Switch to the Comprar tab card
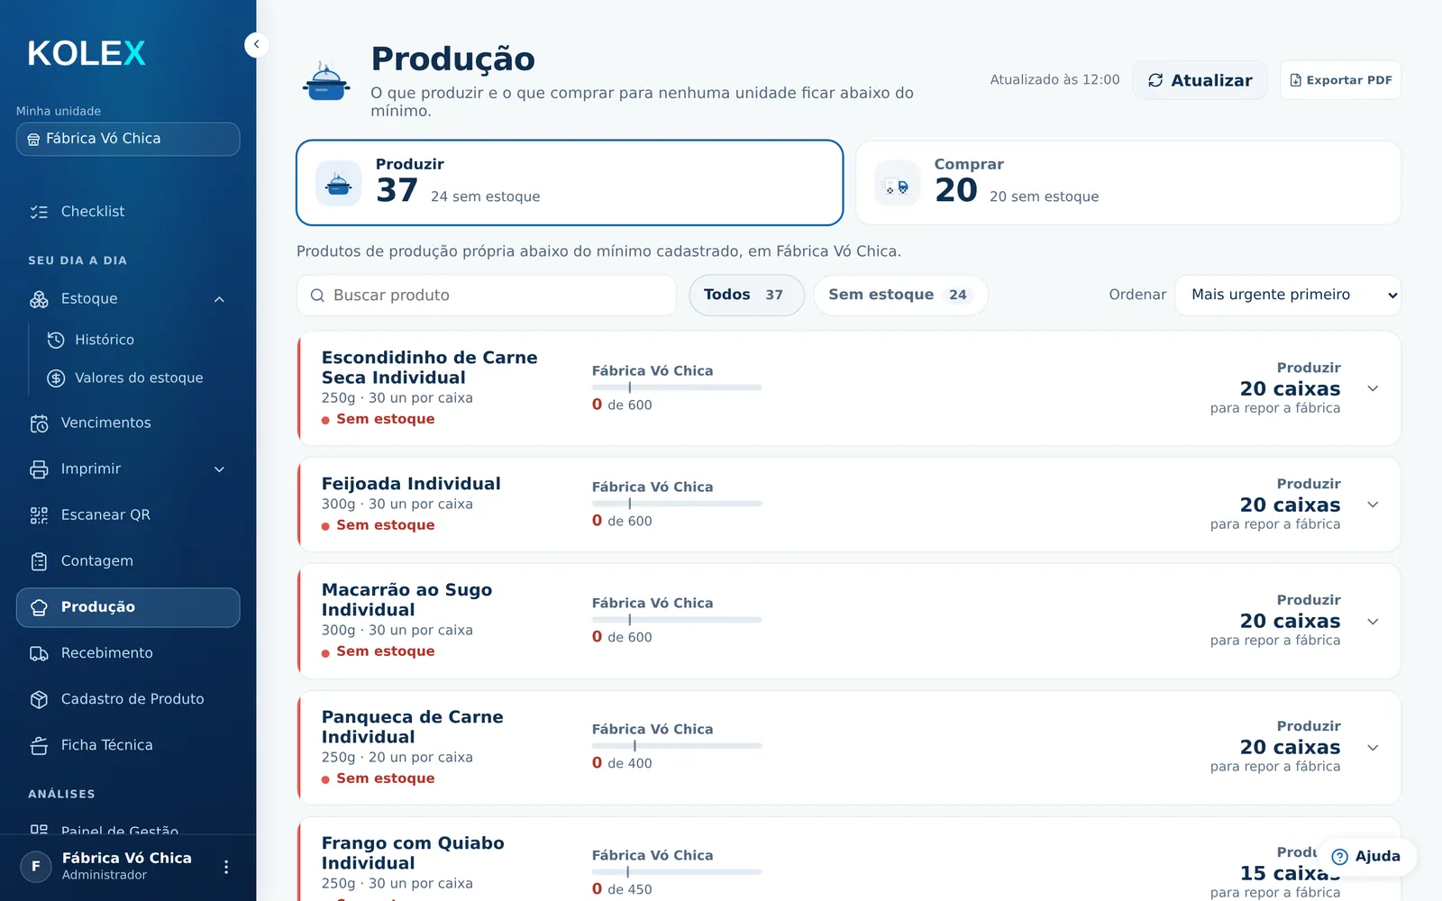Image resolution: width=1442 pixels, height=901 pixels. (x=1128, y=183)
